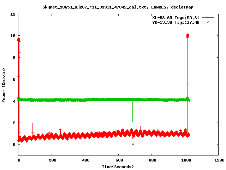
Task: Click the y-axis tick label 12
Action: 13,14
